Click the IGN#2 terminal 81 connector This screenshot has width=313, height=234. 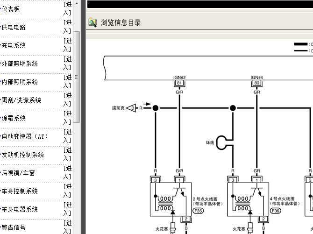[179, 83]
